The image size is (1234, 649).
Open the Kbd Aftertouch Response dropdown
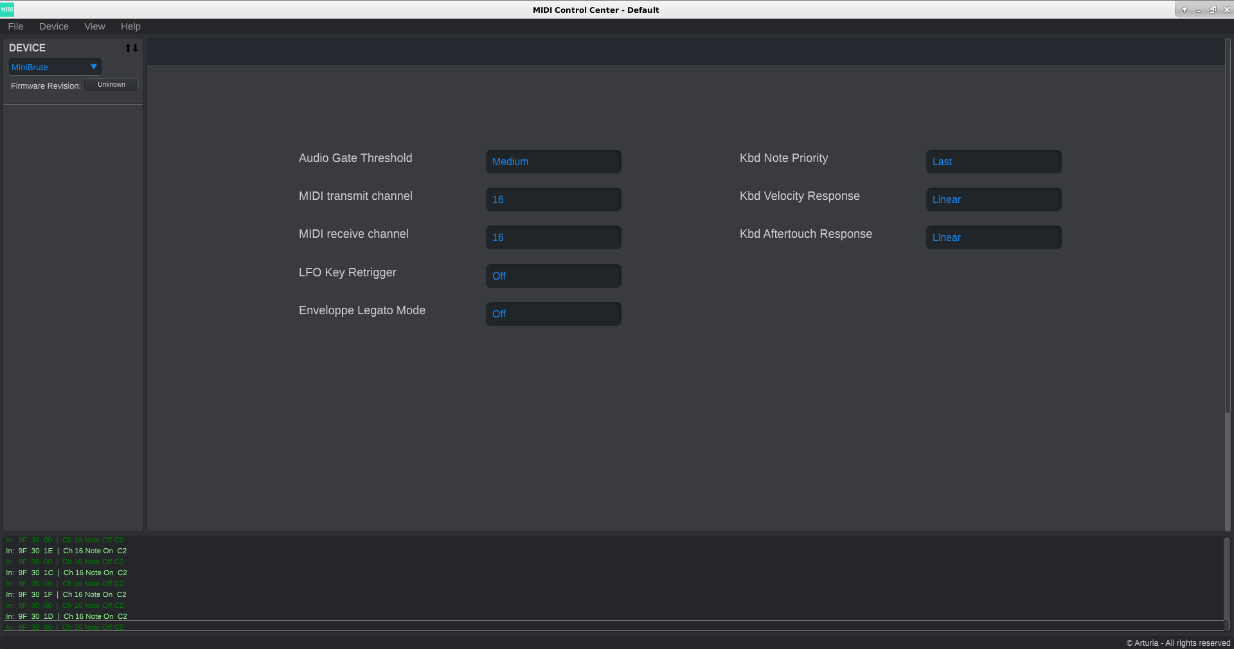pyautogui.click(x=994, y=238)
